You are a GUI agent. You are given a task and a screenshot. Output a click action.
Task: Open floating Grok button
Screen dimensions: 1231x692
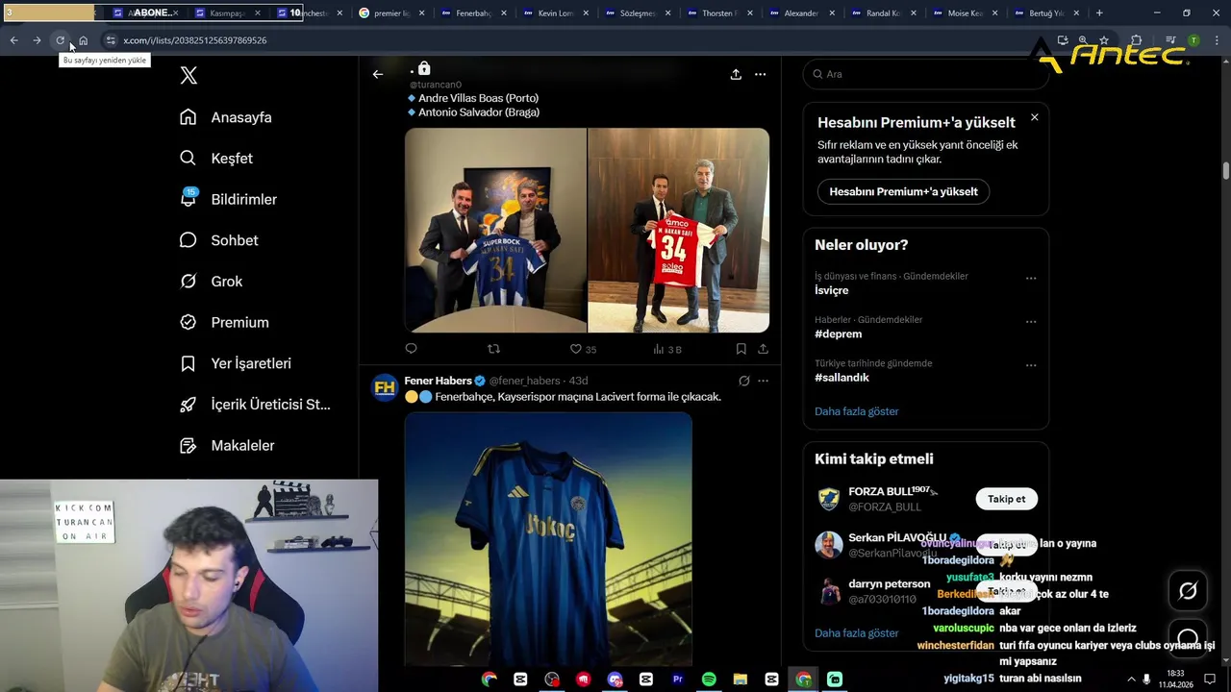[1188, 591]
